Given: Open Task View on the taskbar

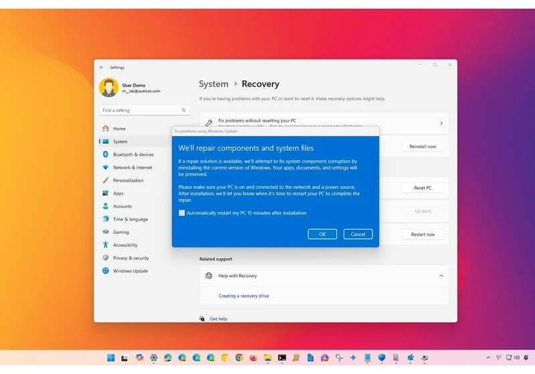Looking at the screenshot, I should [x=124, y=358].
